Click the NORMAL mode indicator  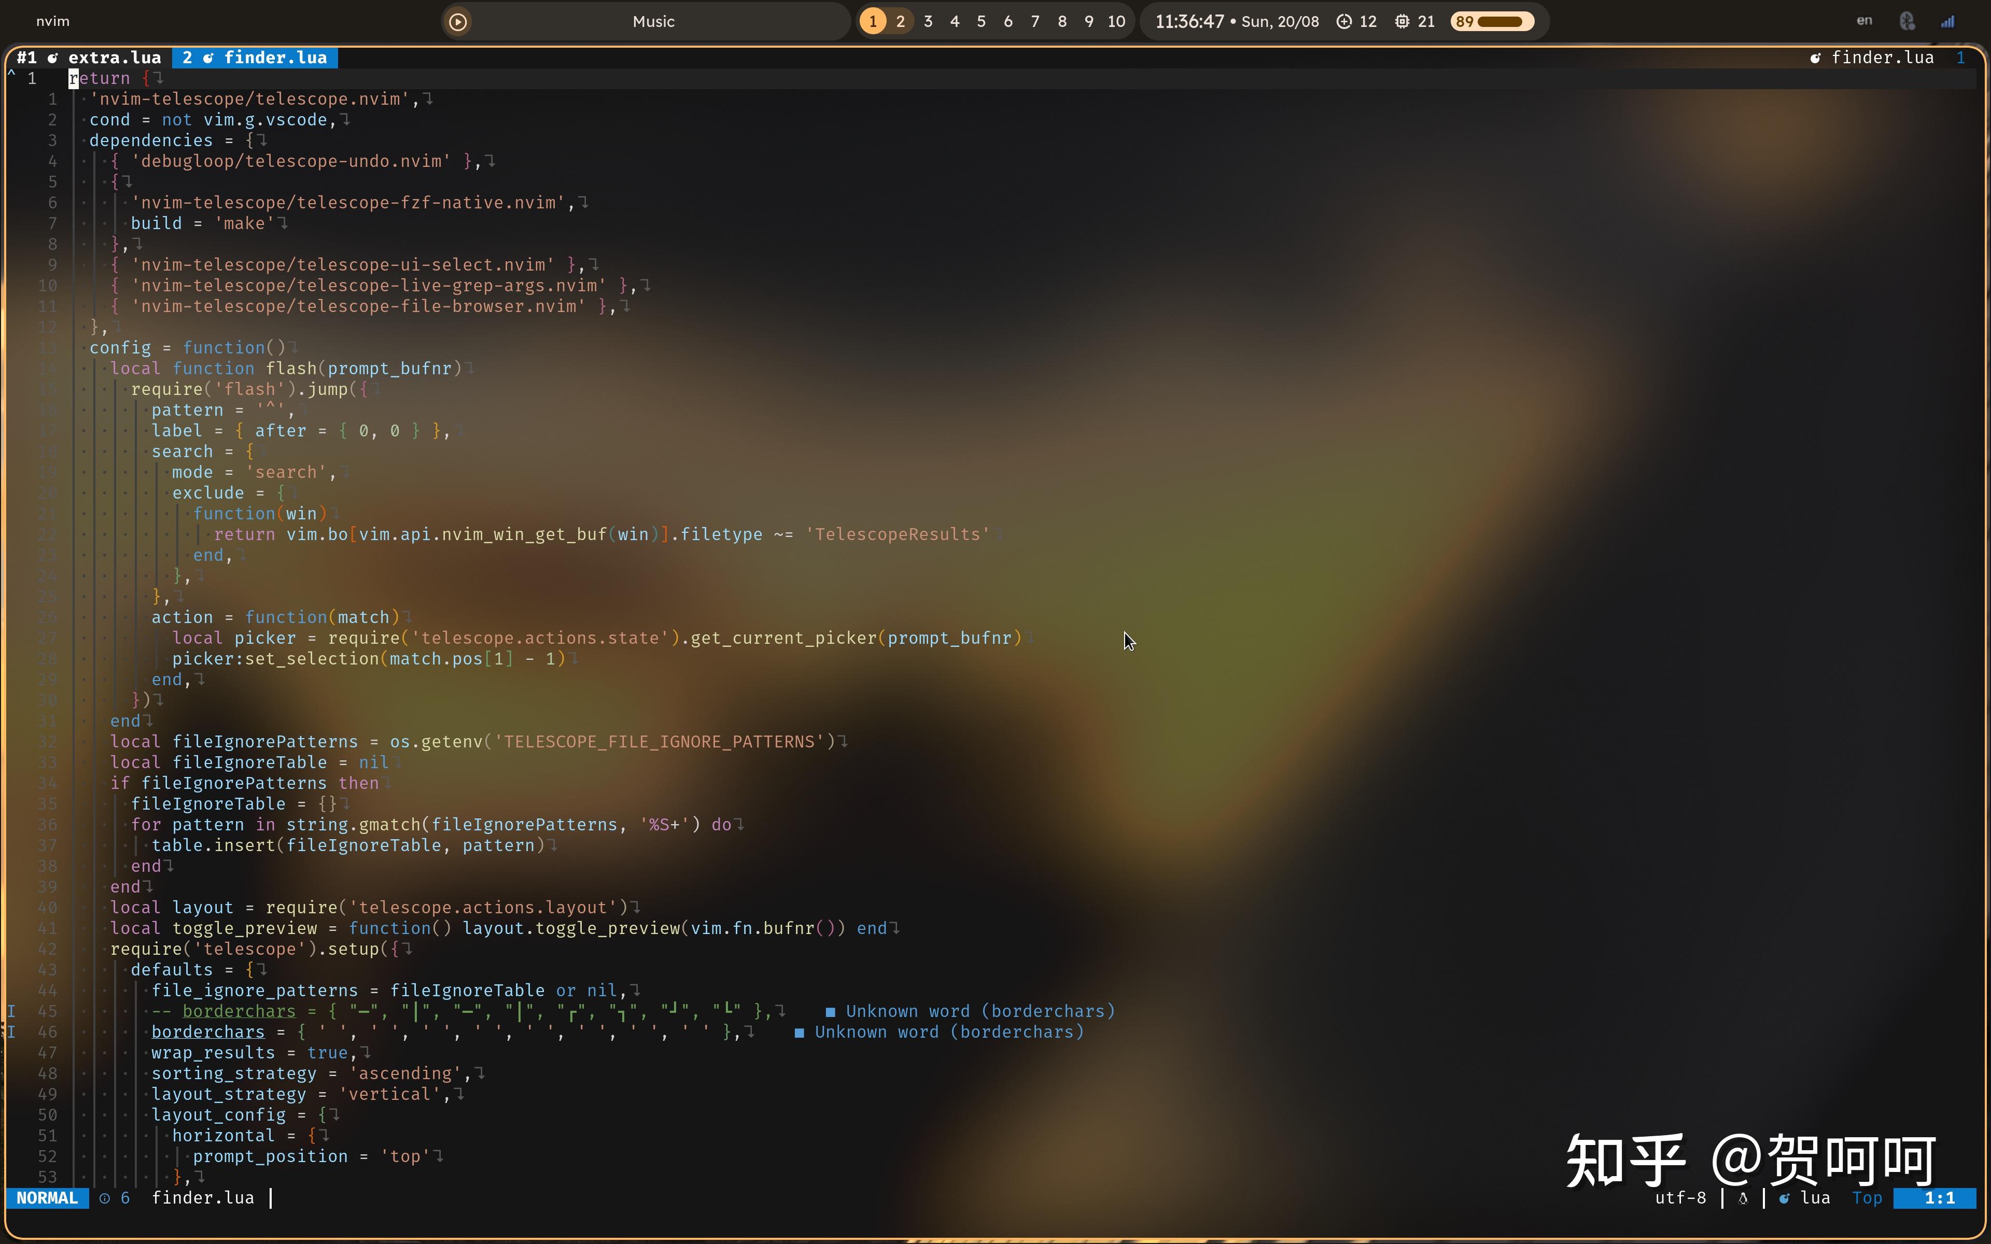coord(47,1199)
